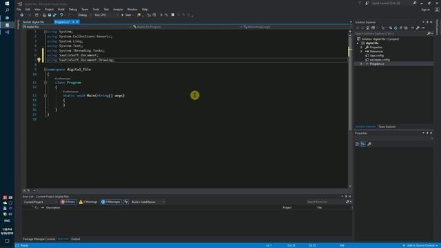This screenshot has width=441, height=248.
Task: Click the Windows Start button
Action: pyautogui.click(x=7, y=3)
